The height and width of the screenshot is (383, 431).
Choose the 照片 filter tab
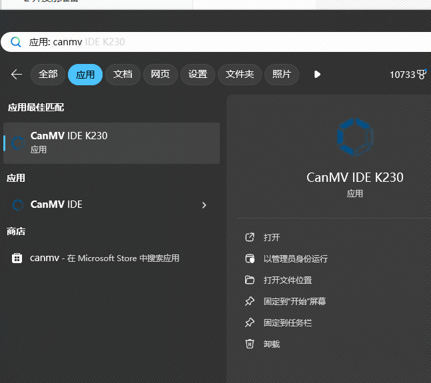[x=282, y=74]
